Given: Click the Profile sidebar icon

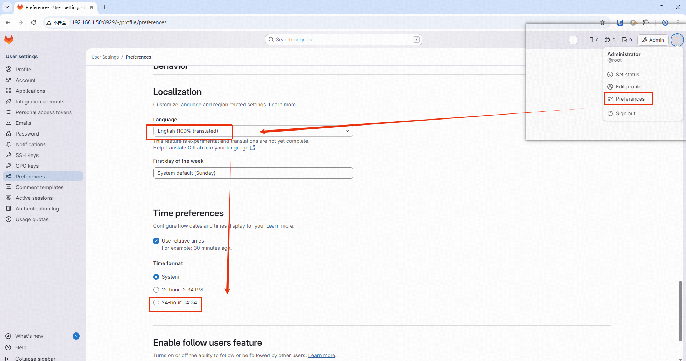Looking at the screenshot, I should point(9,69).
